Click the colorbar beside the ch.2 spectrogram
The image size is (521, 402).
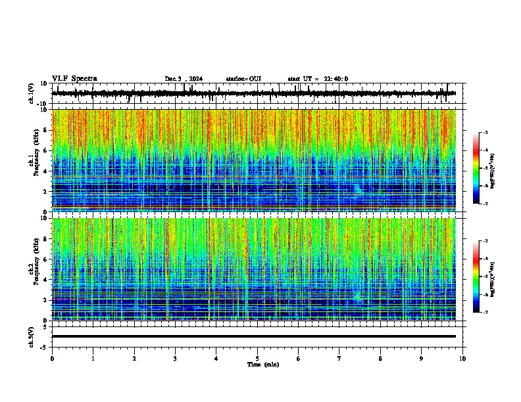476,277
